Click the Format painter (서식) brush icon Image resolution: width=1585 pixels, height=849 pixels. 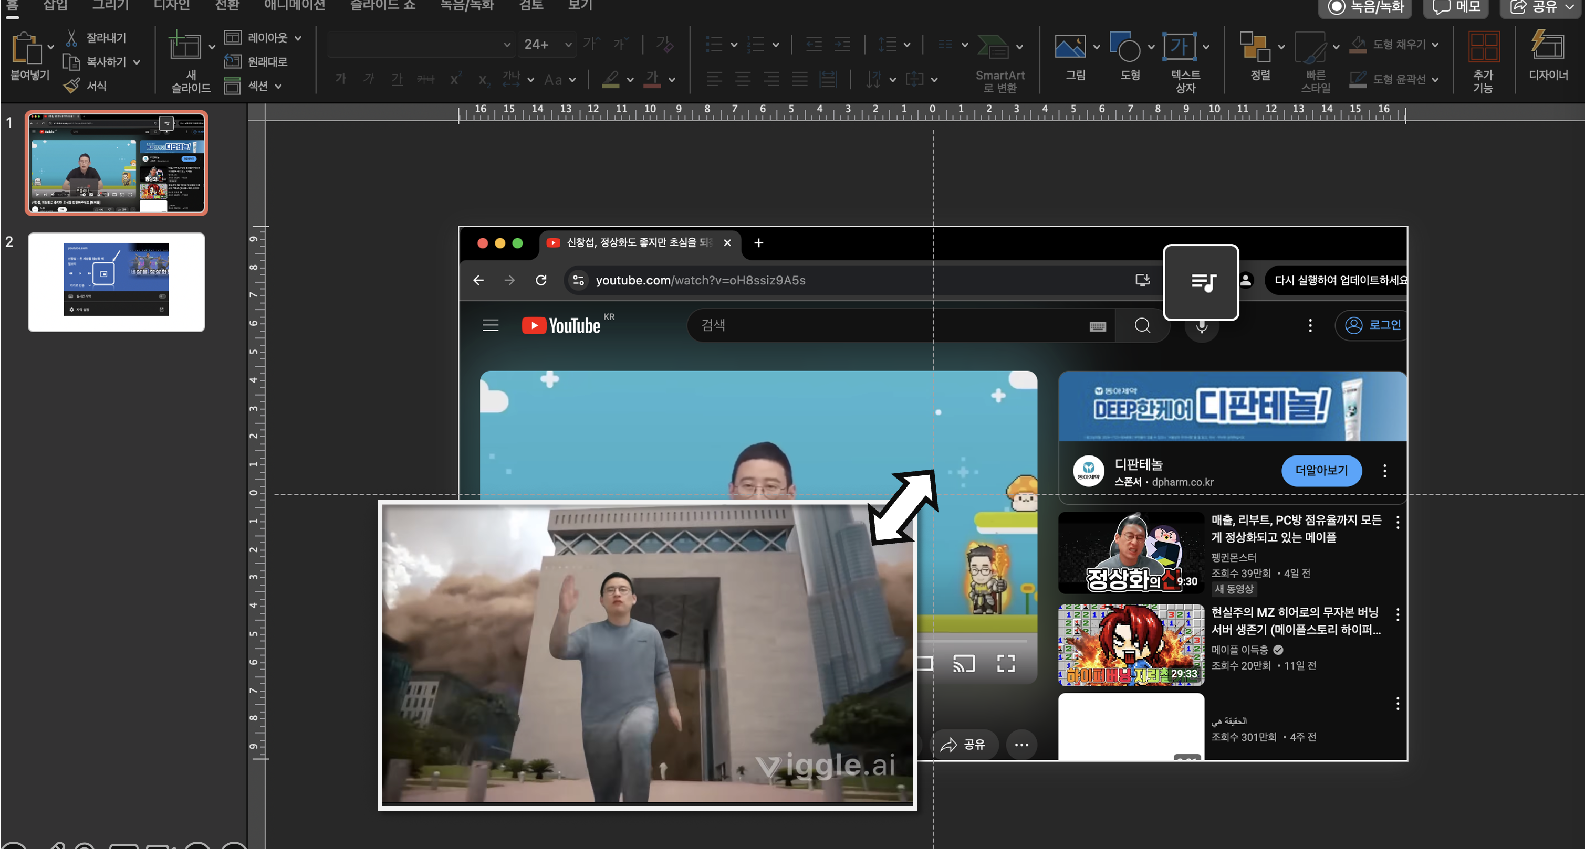[72, 86]
